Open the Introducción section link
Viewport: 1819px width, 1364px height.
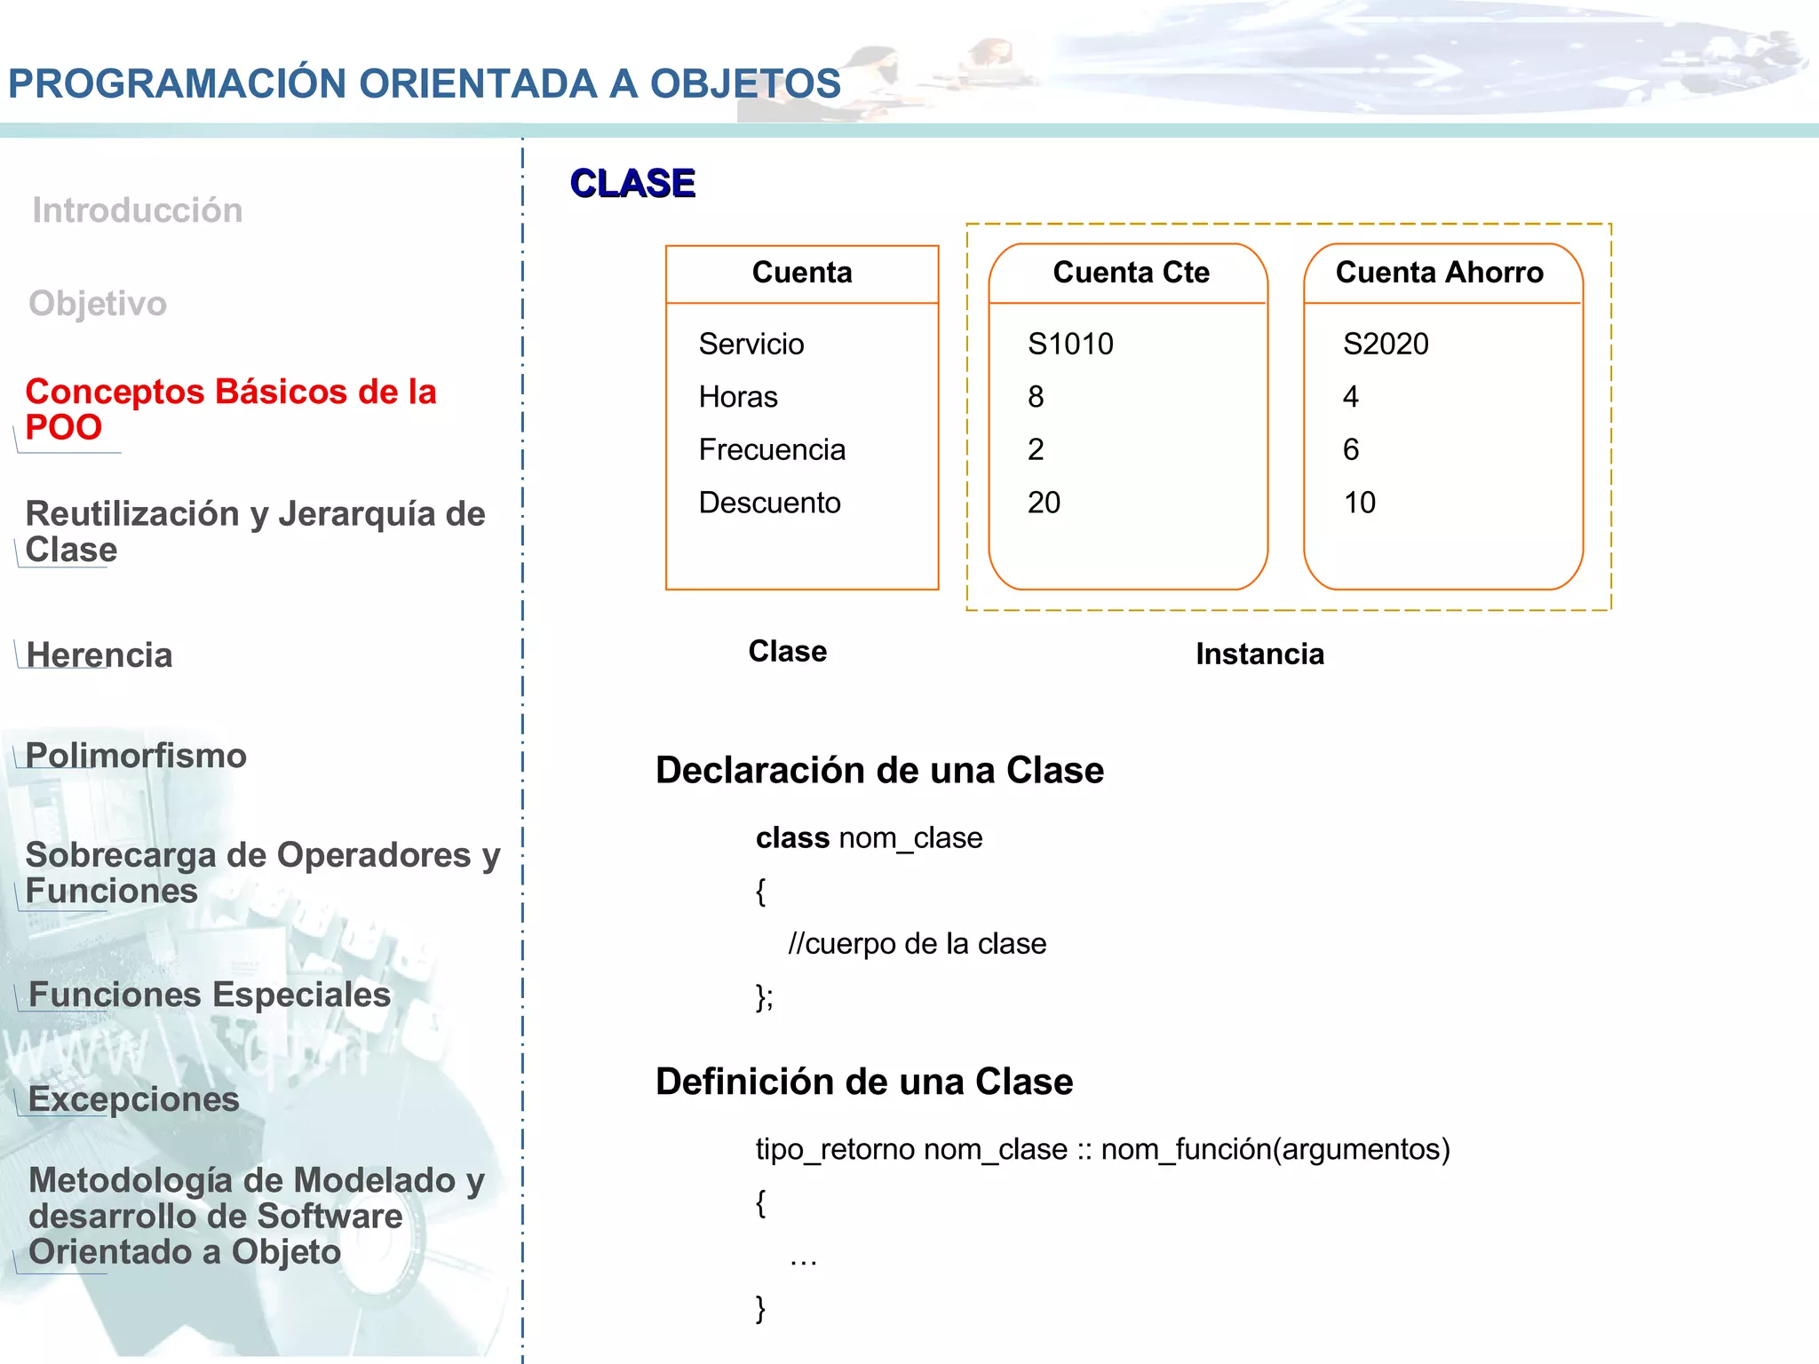tap(138, 210)
